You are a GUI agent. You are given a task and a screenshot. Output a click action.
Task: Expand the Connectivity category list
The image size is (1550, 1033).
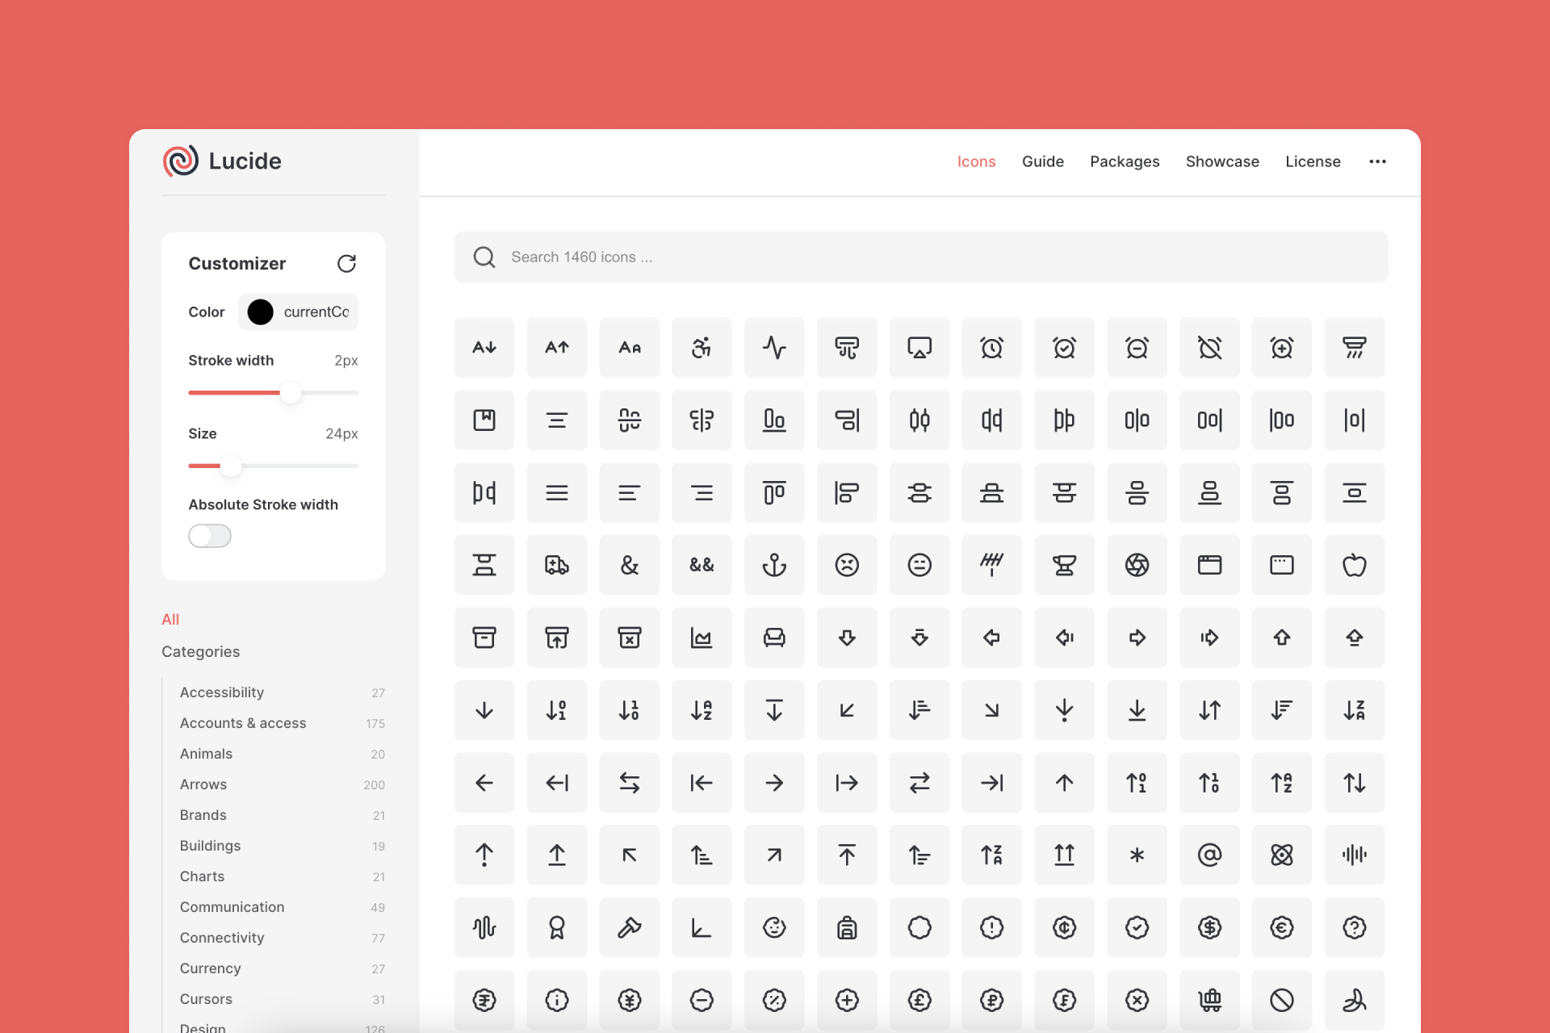pos(221,936)
